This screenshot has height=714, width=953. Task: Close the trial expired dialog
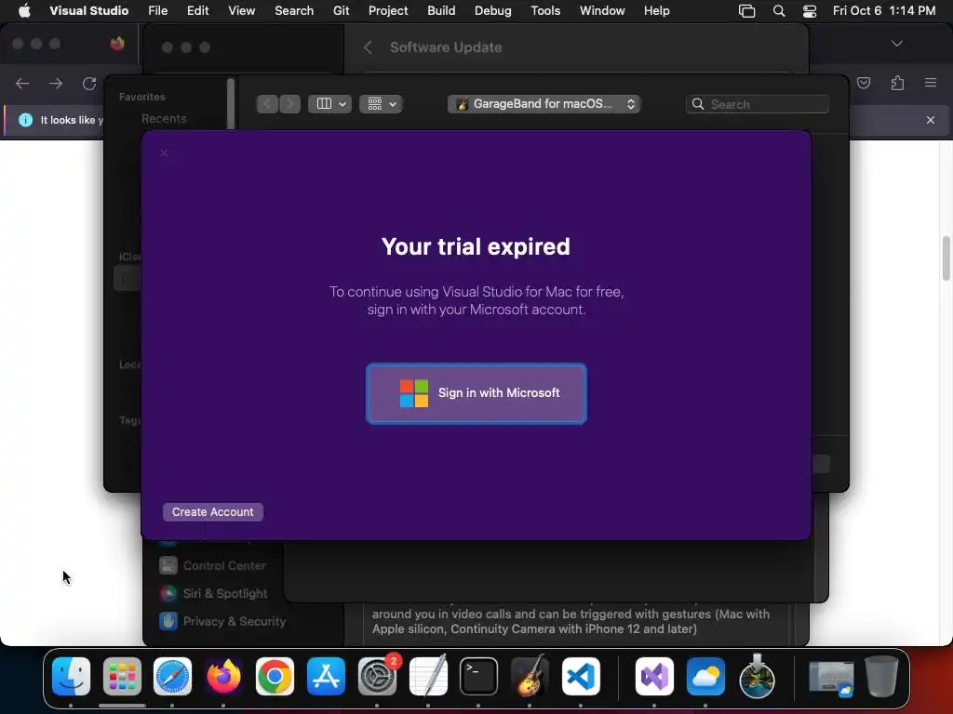pos(164,153)
